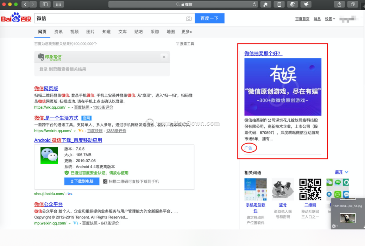Click the phone-shaped extension icon
The width and height of the screenshot is (365, 246).
coord(279,4)
